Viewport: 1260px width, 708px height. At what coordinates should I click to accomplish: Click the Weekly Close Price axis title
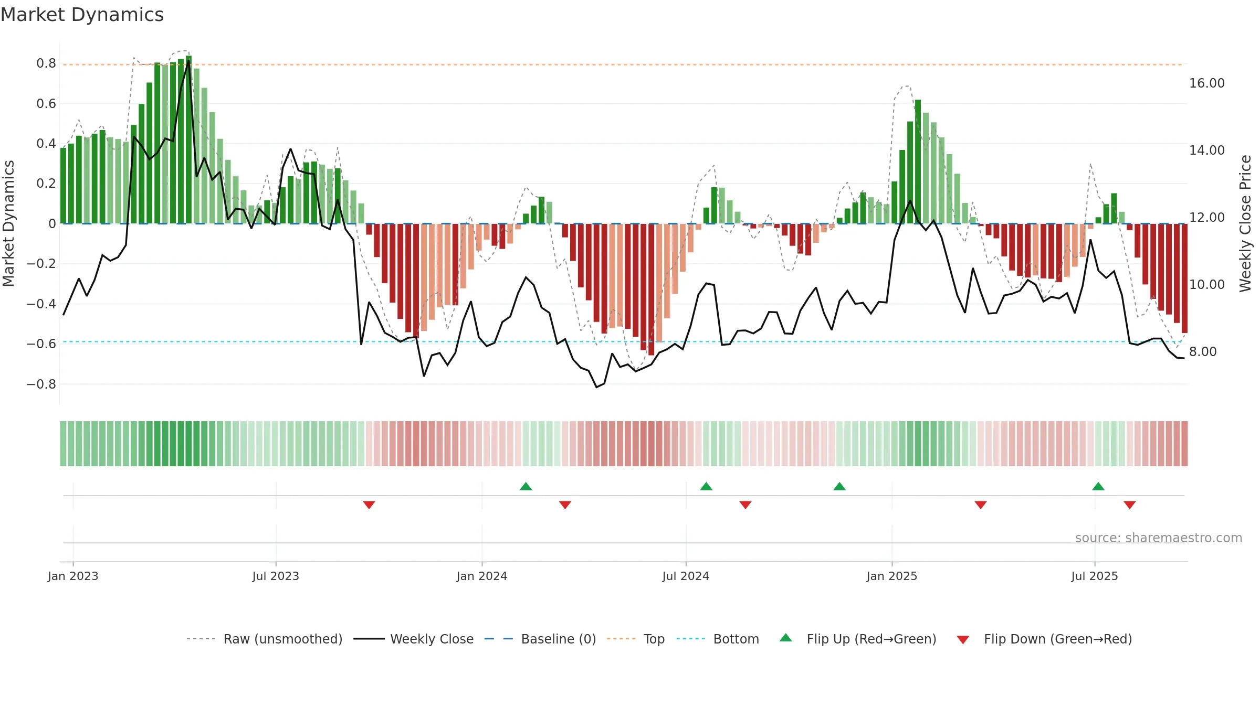1245,223
